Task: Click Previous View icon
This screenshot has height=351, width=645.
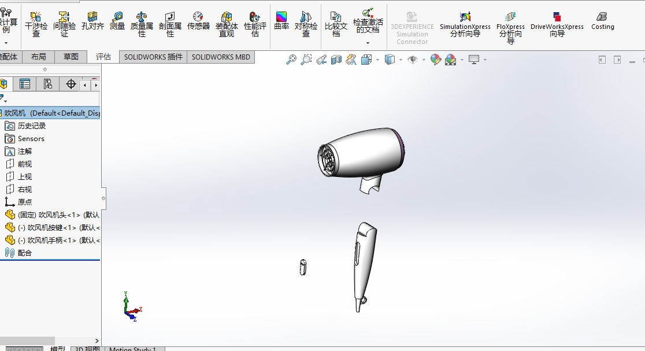Action: click(x=321, y=60)
